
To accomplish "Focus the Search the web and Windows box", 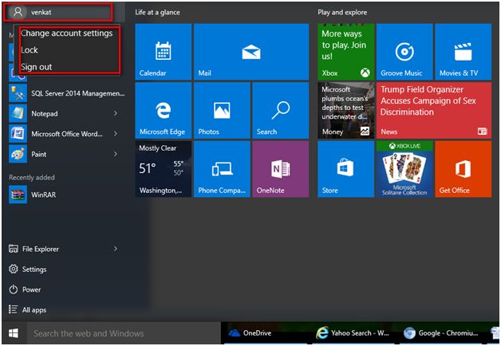I will pyautogui.click(x=124, y=333).
